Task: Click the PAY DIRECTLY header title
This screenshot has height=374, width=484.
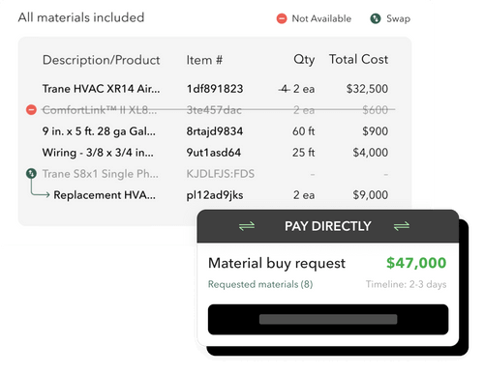Action: pos(327,226)
